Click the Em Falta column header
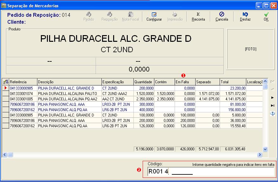Image resolution: width=278 pixels, height=182 pixels. pyautogui.click(x=185, y=82)
